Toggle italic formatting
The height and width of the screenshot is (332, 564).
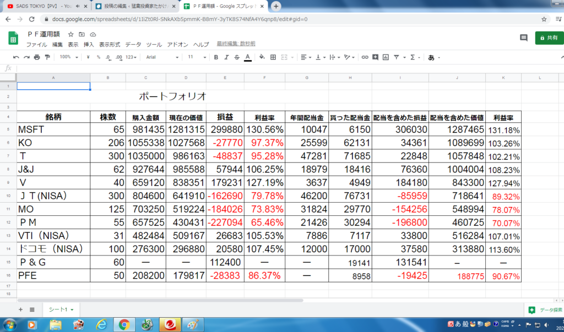click(x=226, y=57)
